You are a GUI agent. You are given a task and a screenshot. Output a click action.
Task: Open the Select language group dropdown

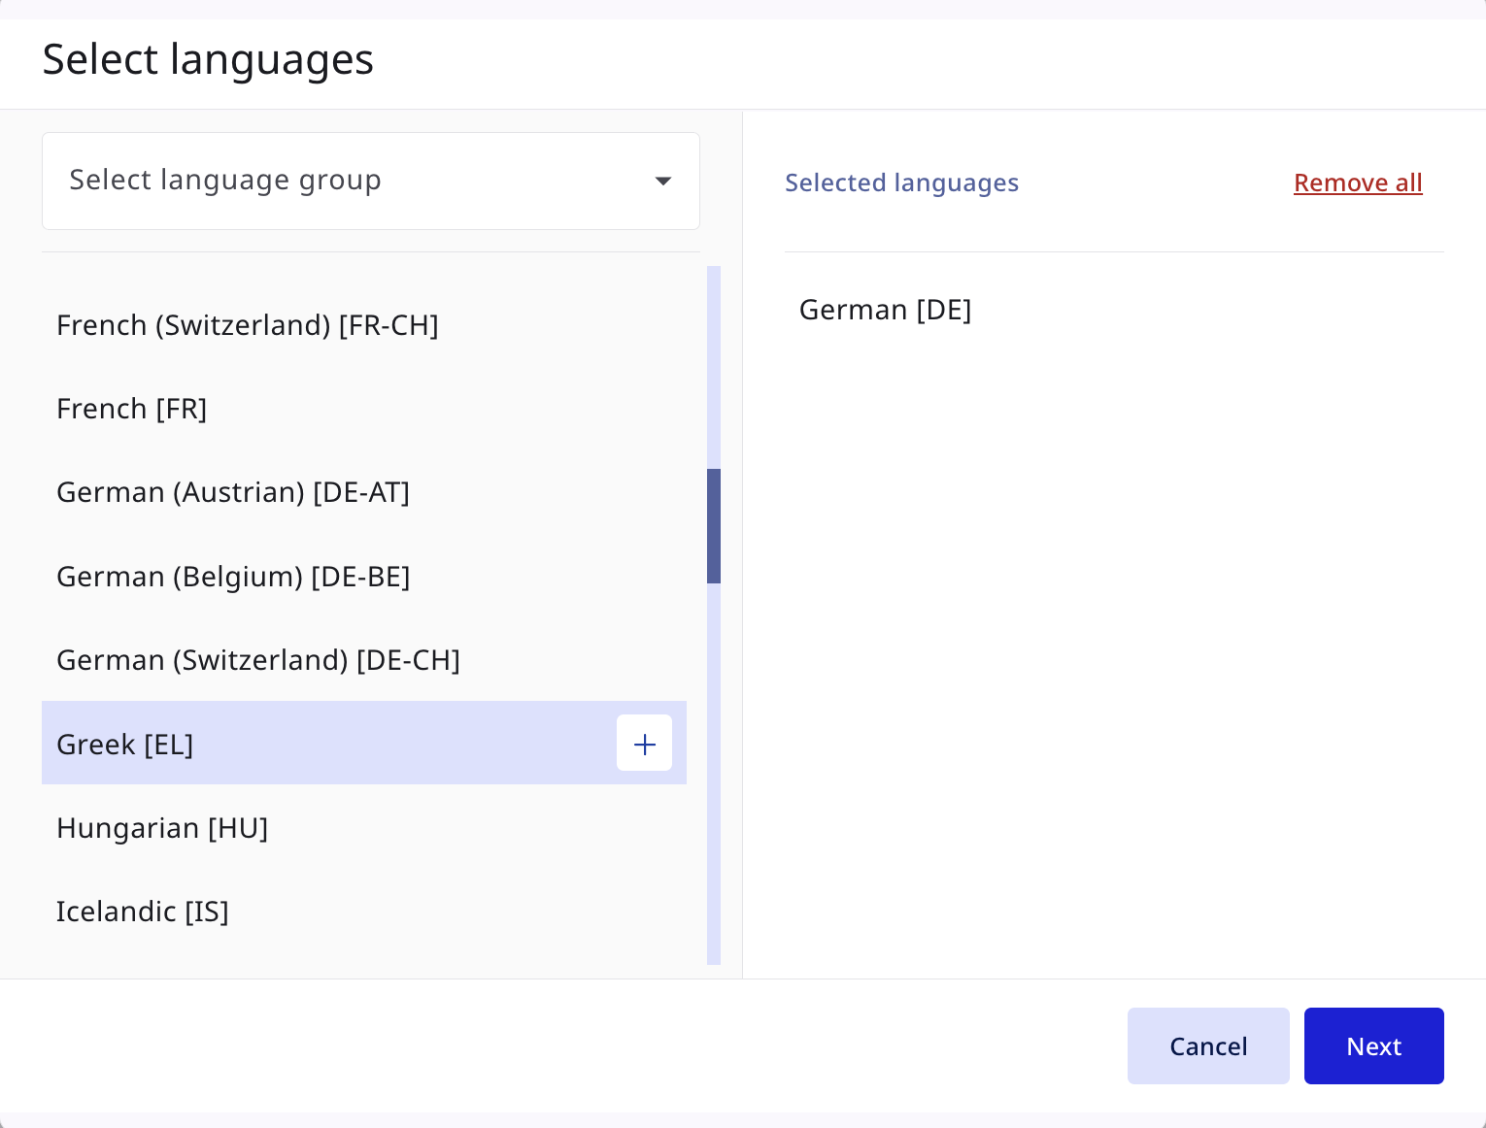[x=371, y=182]
